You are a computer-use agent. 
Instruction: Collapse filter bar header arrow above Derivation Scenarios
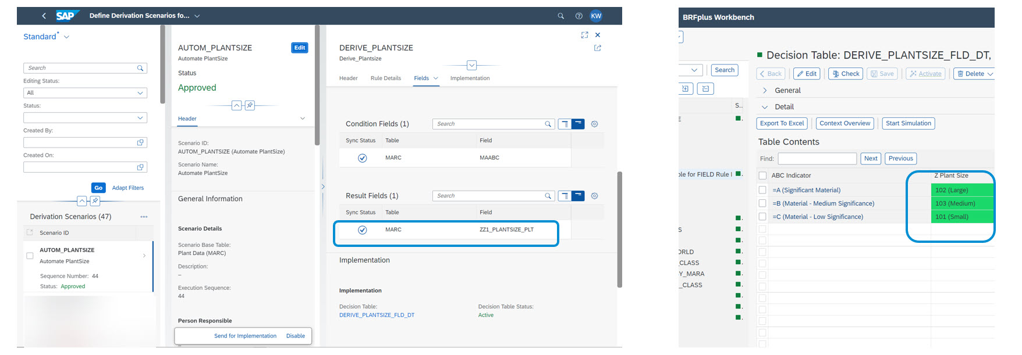tap(82, 201)
